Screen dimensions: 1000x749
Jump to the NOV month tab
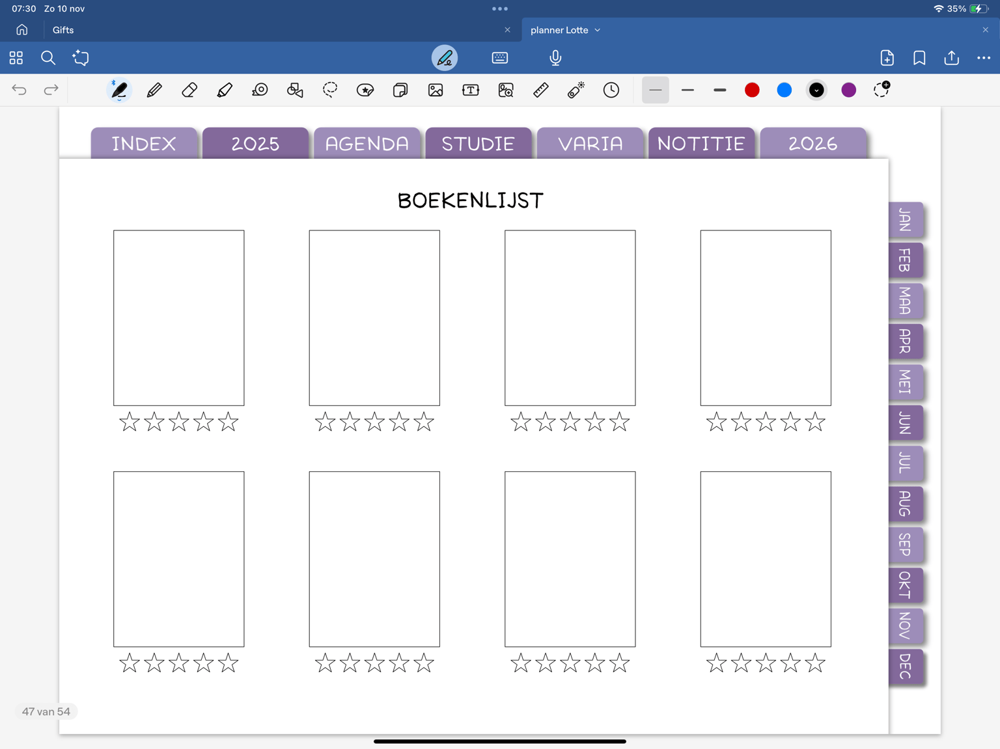[906, 626]
